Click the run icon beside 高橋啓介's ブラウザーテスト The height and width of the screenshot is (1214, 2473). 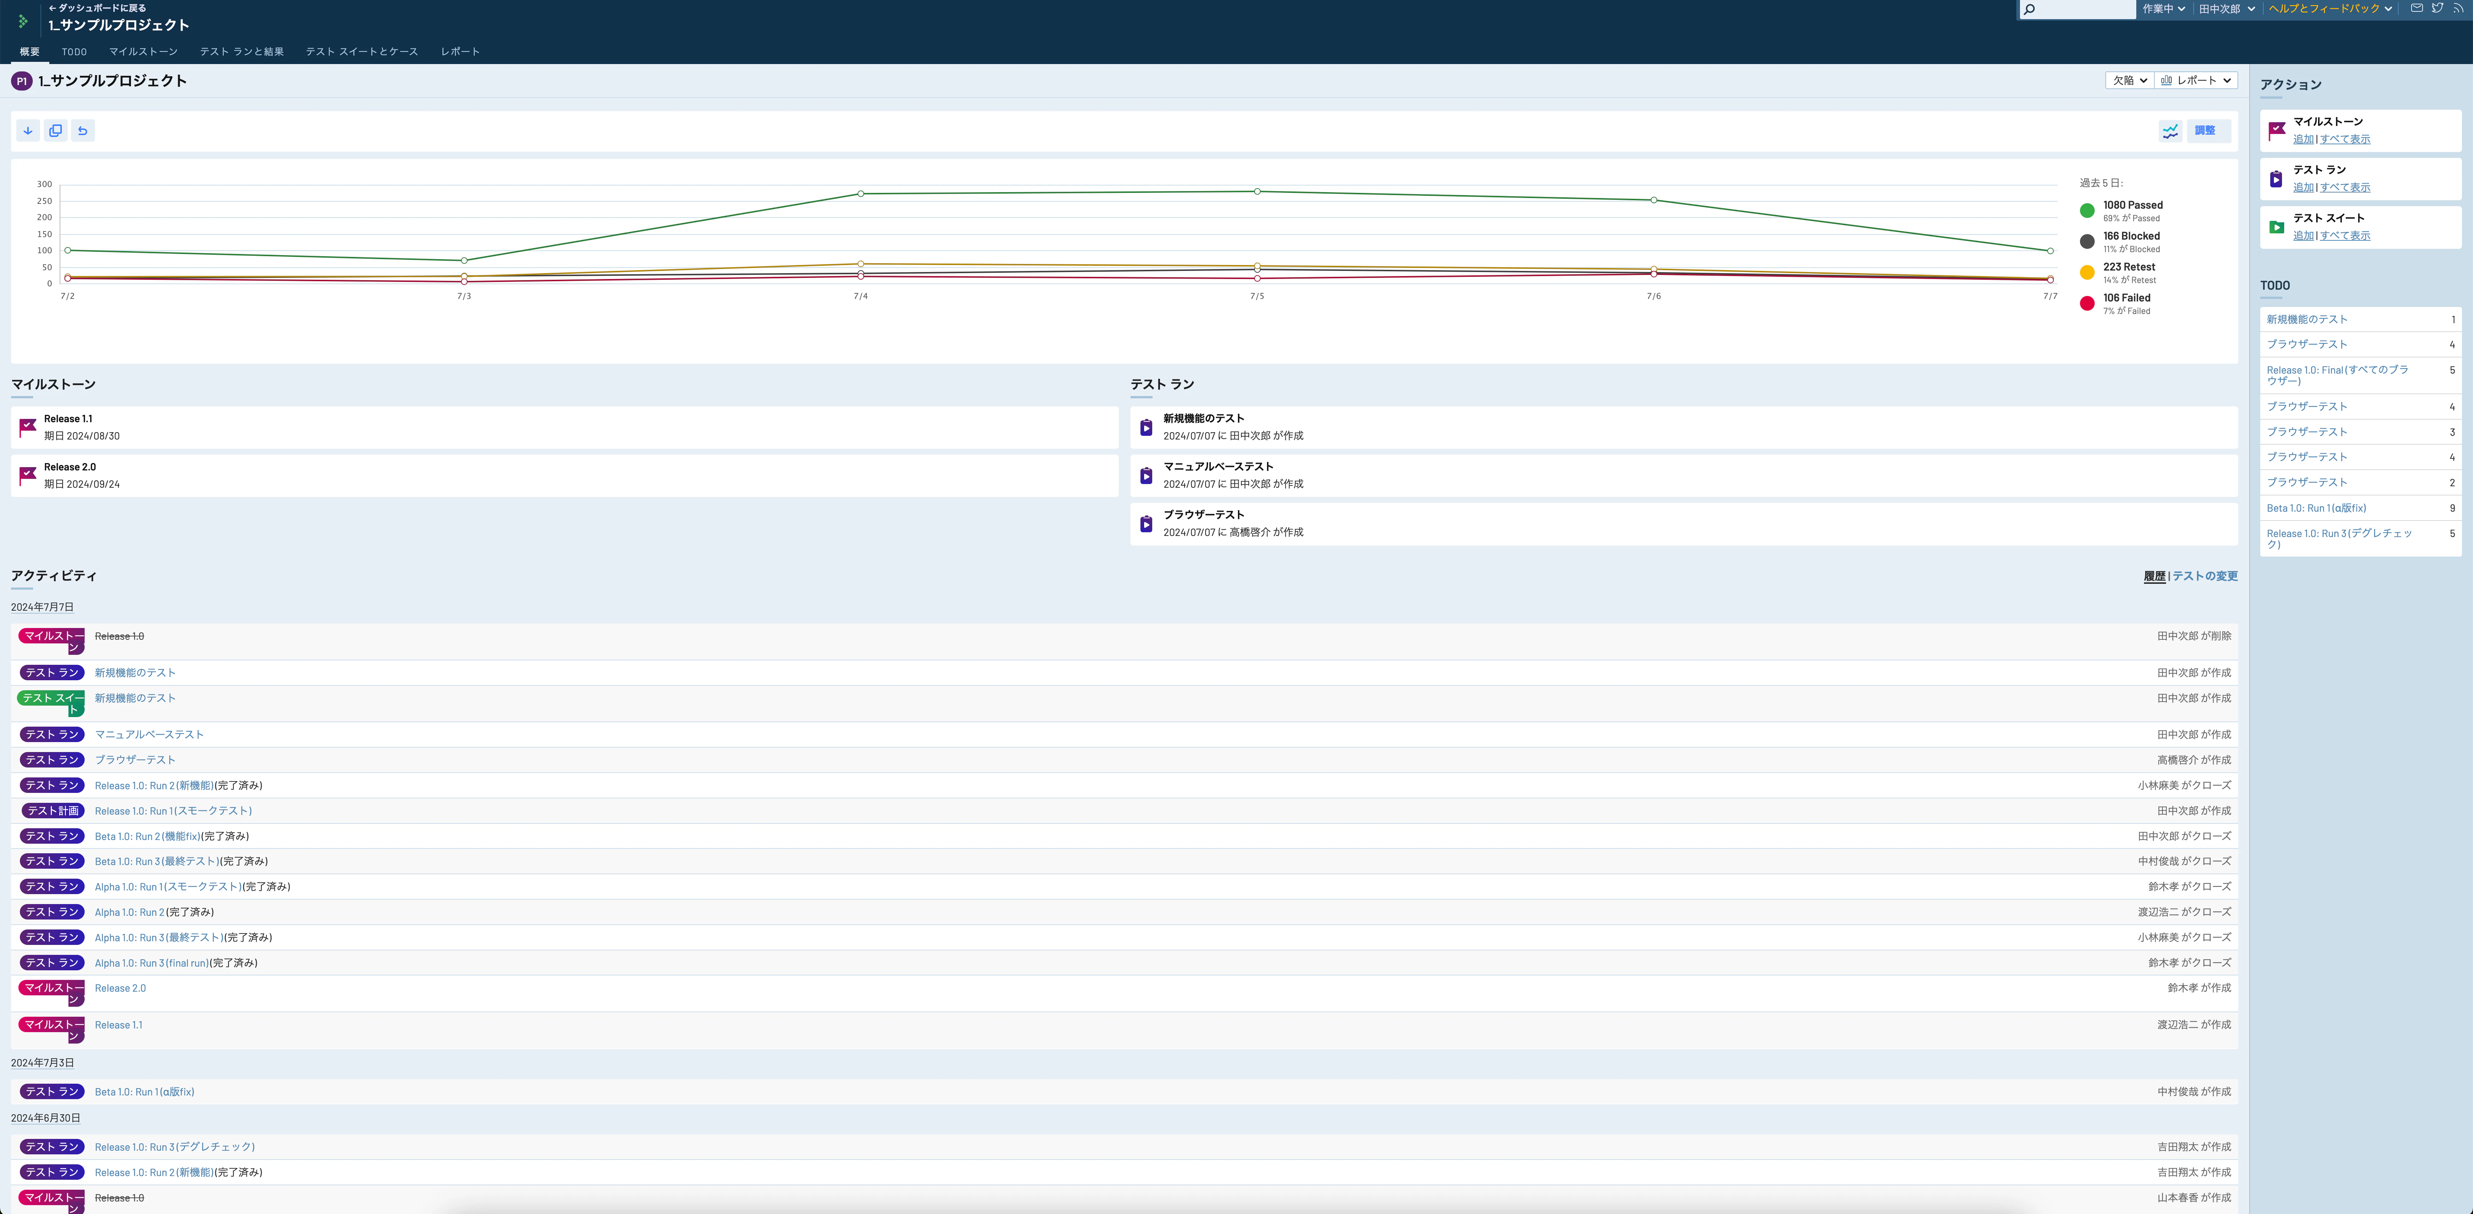click(x=1146, y=523)
